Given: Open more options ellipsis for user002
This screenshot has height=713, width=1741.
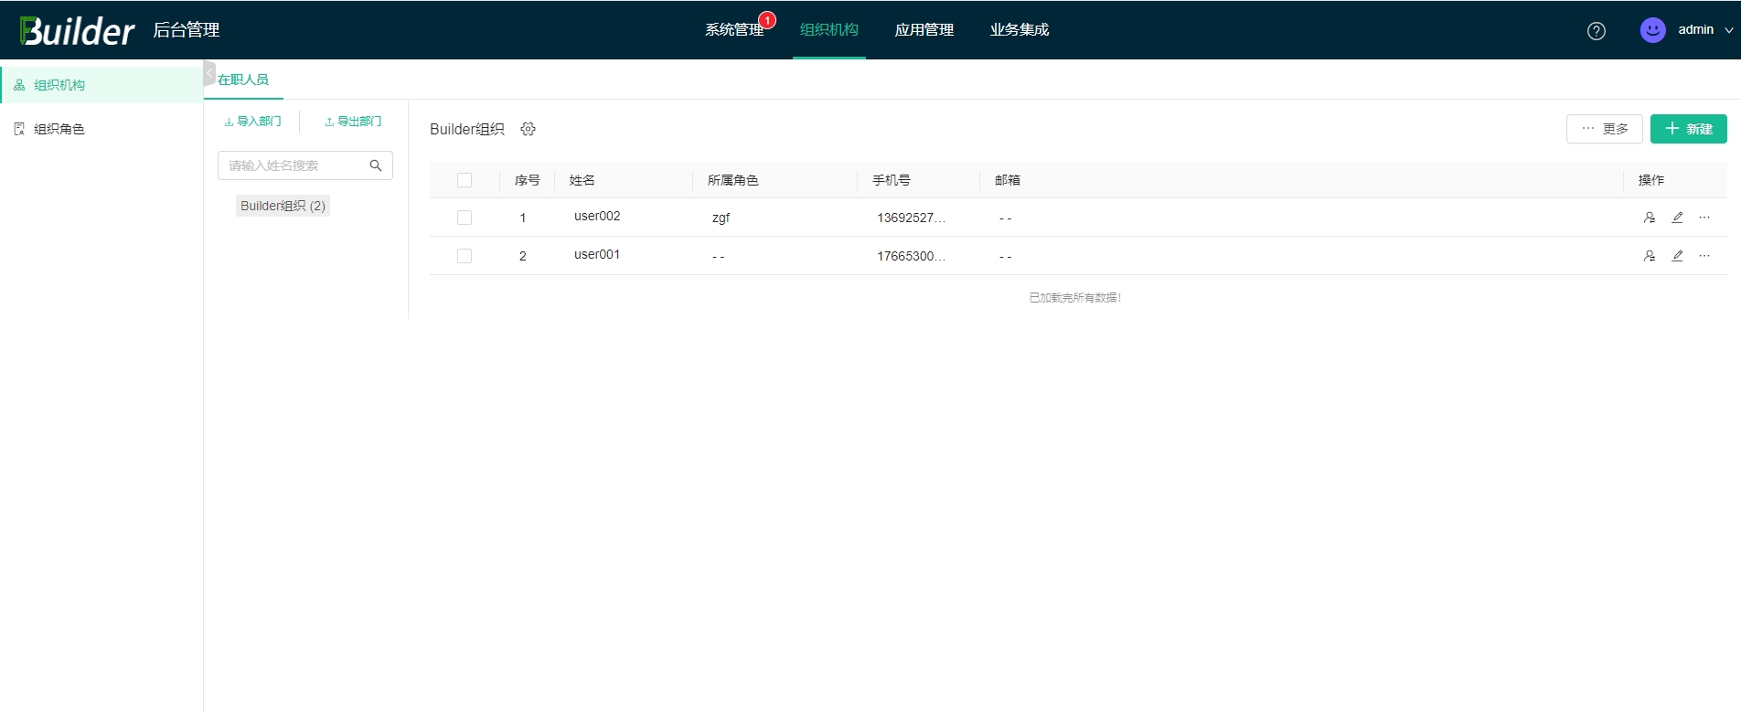Looking at the screenshot, I should pos(1704,218).
